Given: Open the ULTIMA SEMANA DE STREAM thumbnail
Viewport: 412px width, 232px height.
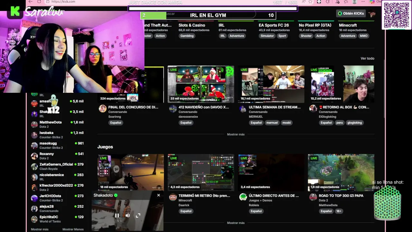Looking at the screenshot, I should (x=271, y=84).
